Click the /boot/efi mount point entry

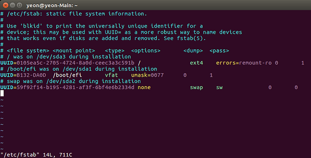click(x=67, y=75)
